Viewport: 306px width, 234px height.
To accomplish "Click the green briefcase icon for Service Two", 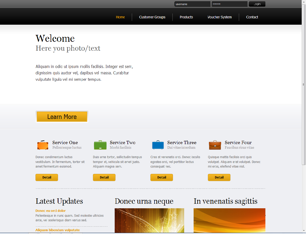I will pyautogui.click(x=100, y=145).
